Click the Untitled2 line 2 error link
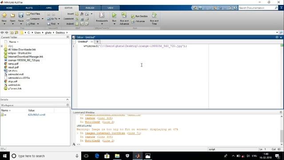 click(x=108, y=140)
